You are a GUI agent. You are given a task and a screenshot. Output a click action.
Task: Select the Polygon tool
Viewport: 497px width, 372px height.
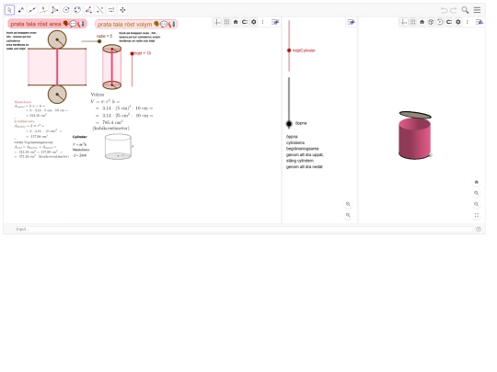click(55, 10)
